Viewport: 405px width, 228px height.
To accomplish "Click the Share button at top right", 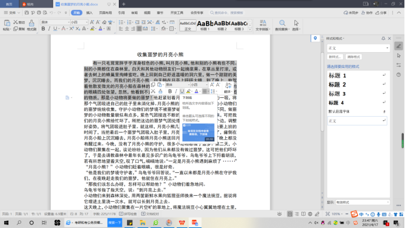I will point(381,13).
